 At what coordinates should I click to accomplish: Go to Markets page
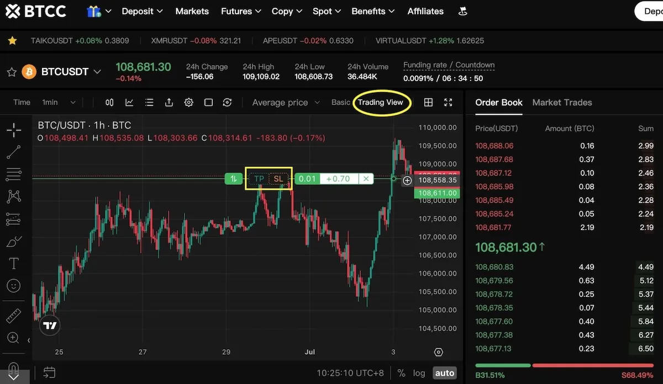click(x=192, y=11)
